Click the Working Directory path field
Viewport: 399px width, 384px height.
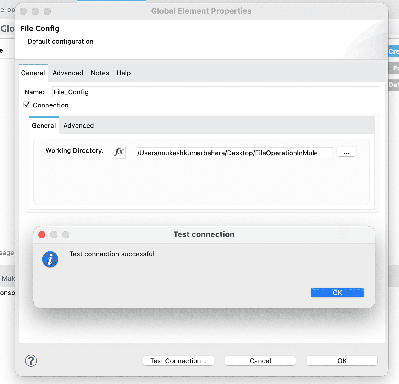pos(234,153)
